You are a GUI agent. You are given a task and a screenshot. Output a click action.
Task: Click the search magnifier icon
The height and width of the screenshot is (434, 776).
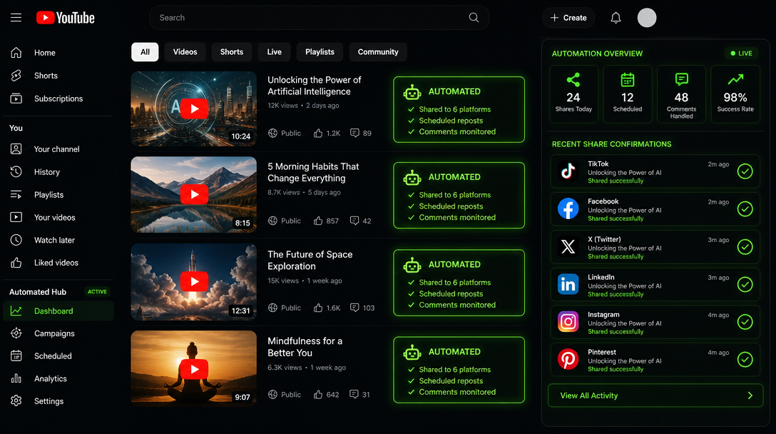[474, 18]
